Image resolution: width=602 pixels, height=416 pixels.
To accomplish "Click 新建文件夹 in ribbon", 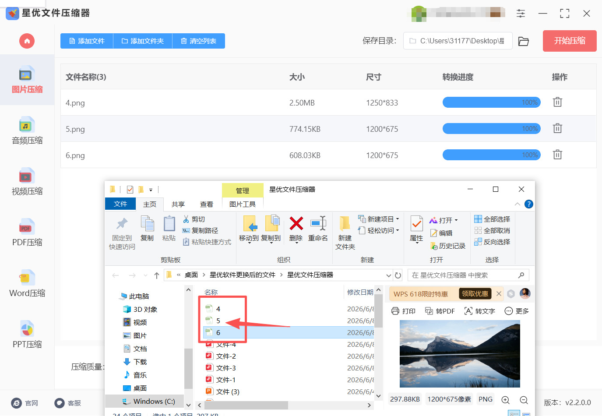I will 345,233.
